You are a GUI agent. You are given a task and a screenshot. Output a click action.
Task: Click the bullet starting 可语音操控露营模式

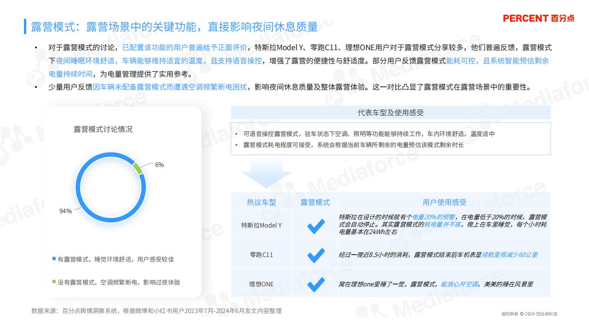pos(369,134)
